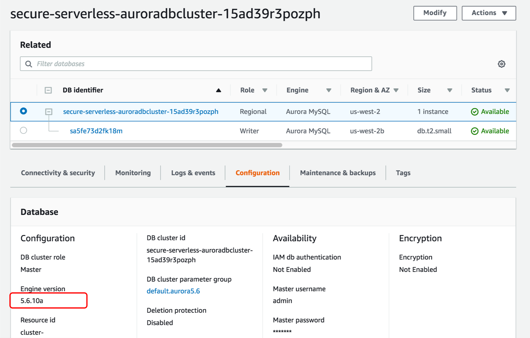Click the DB identifier ascending sort arrow
Image resolution: width=530 pixels, height=338 pixels.
point(218,90)
